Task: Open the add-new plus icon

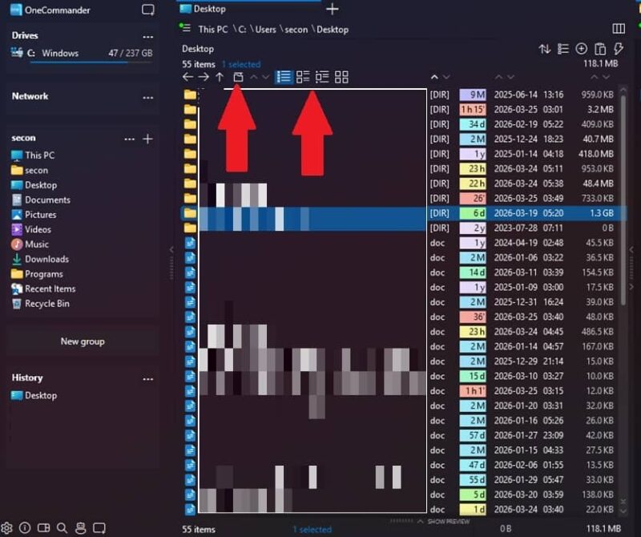Action: (583, 48)
